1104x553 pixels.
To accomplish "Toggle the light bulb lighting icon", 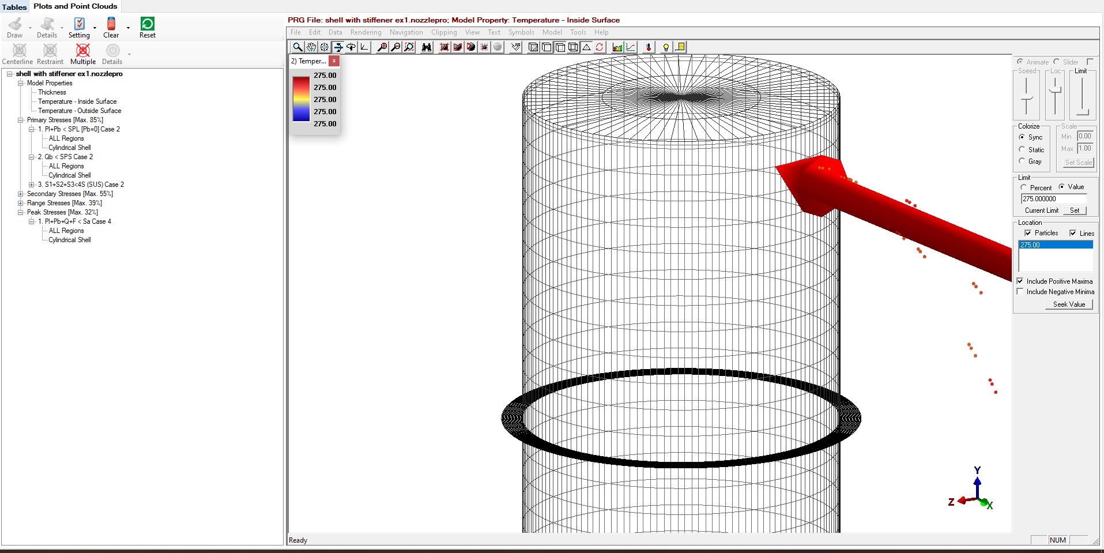I will click(x=666, y=47).
